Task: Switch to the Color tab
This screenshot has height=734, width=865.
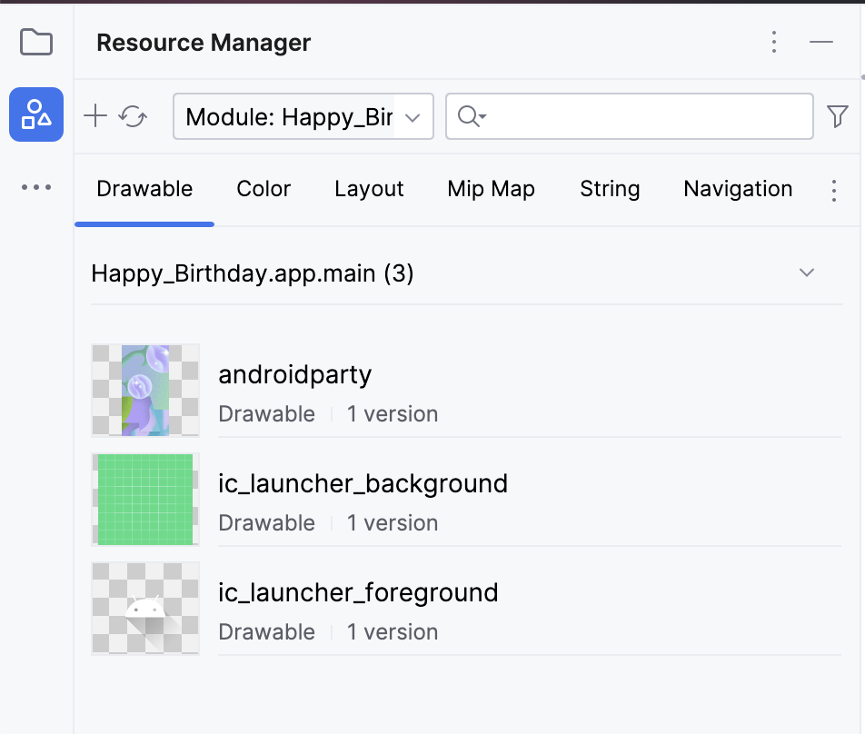Action: (263, 189)
